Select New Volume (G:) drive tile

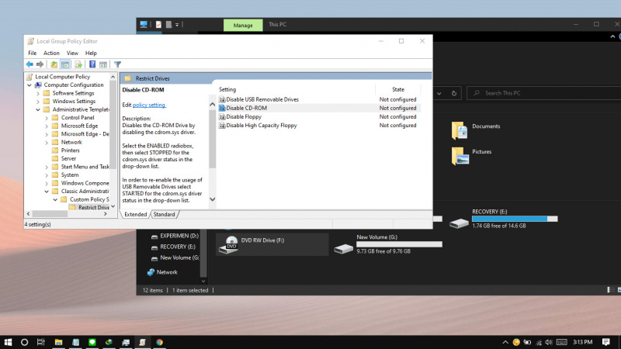388,244
